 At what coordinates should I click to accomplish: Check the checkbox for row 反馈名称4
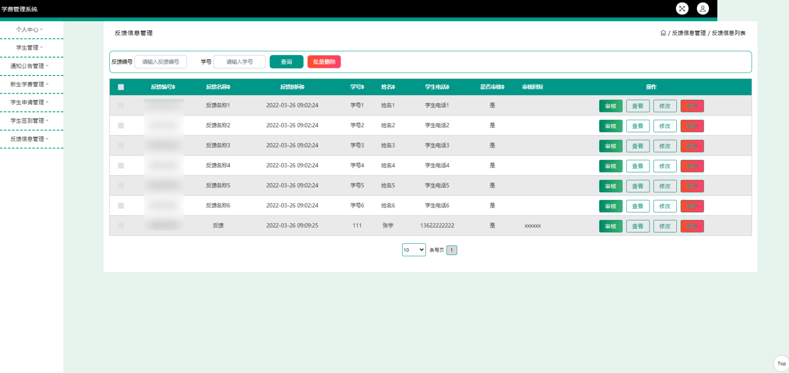(121, 165)
